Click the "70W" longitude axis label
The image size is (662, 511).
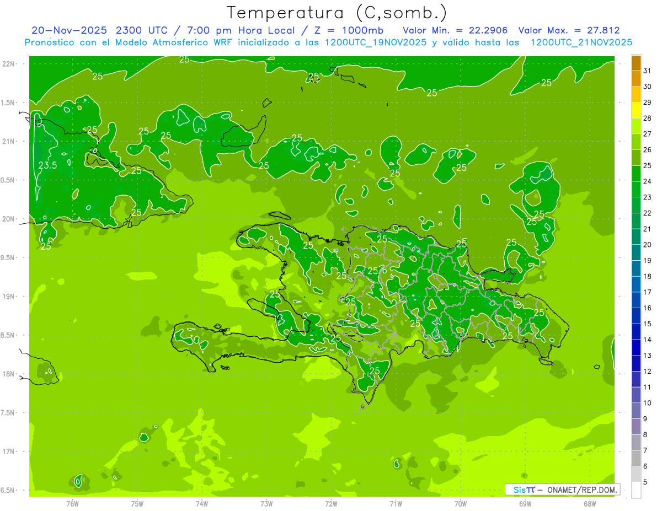point(461,503)
